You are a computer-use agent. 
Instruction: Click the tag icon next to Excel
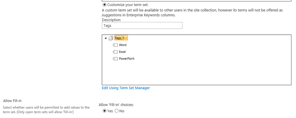point(115,52)
